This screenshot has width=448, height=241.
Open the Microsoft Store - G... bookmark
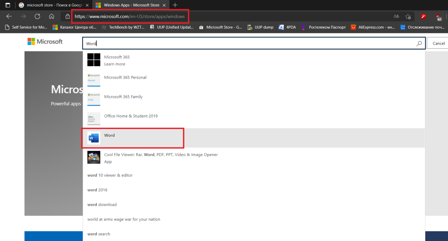pyautogui.click(x=221, y=27)
